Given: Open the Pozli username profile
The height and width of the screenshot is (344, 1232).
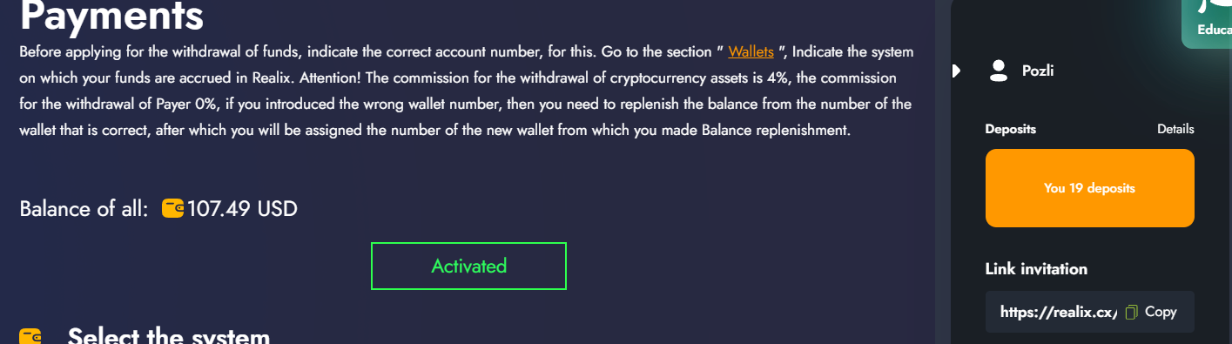Looking at the screenshot, I should point(1038,71).
